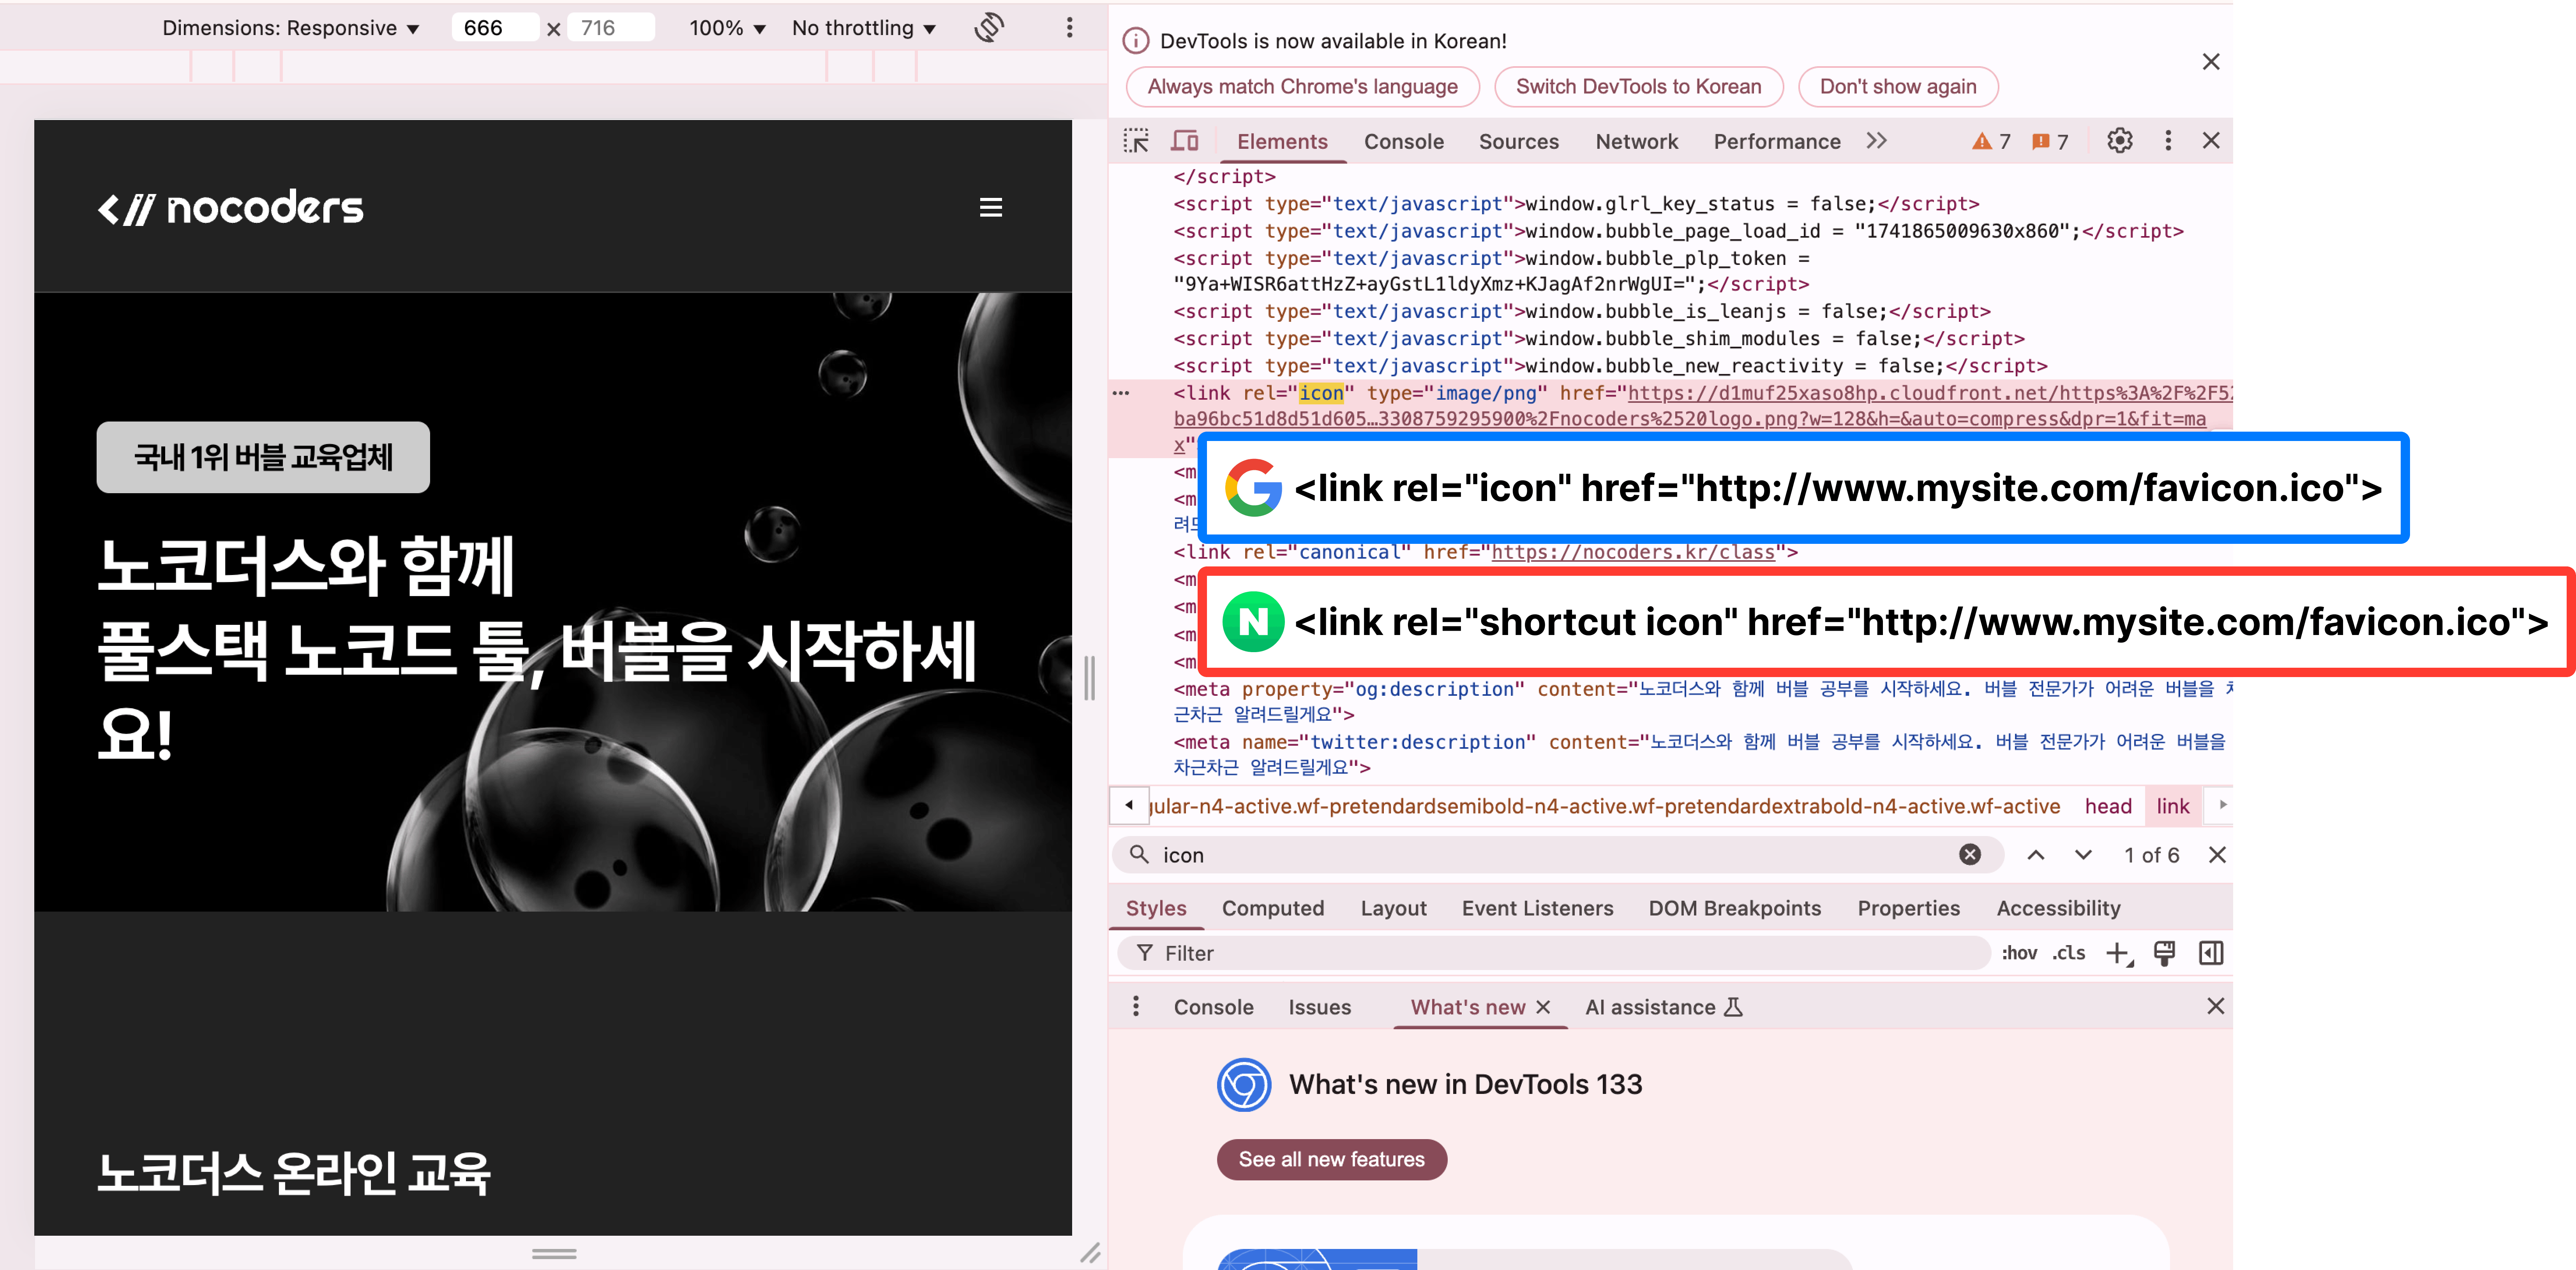Open drawer Issues tab
Screen dimensions: 2576x1270
pyautogui.click(x=1319, y=1007)
